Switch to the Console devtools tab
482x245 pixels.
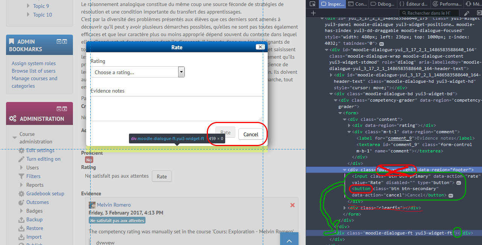click(358, 4)
